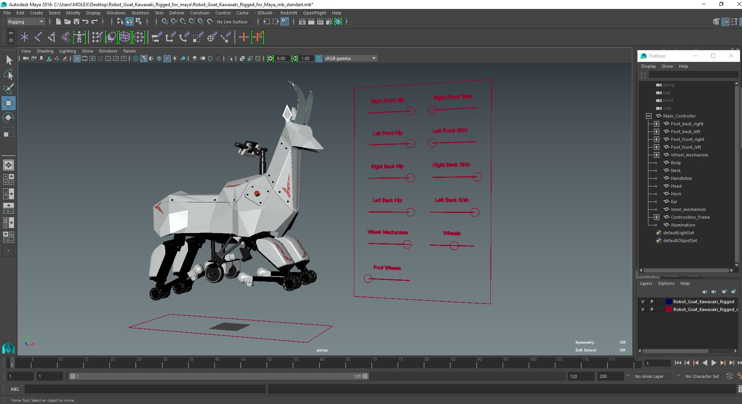Image resolution: width=742 pixels, height=404 pixels.
Task: Expand the Foot_back_right node in Outliner
Action: (x=657, y=124)
